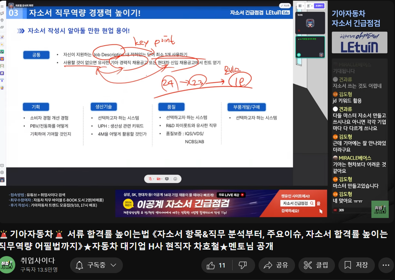Click the chat message '자소서 쓰는 것도 어렵네'
The image size is (395, 280).
pyautogui.click(x=357, y=86)
